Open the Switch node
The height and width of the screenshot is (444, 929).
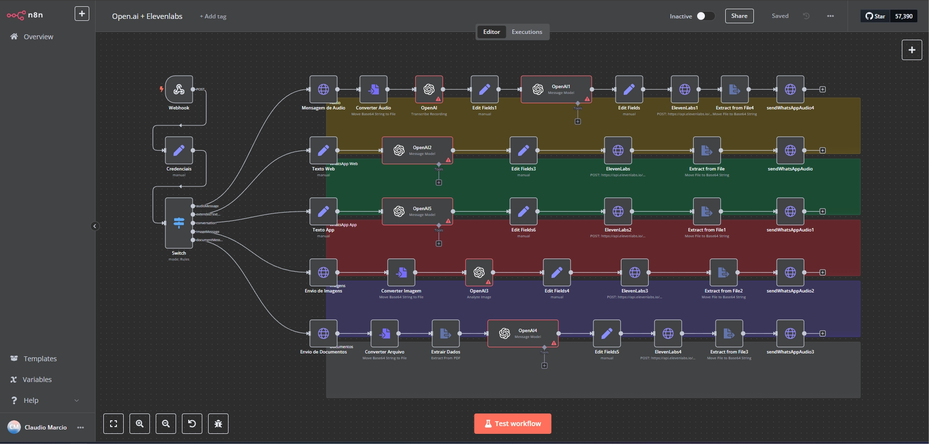179,223
